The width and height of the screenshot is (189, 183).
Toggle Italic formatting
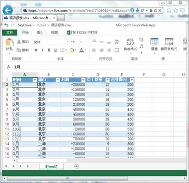pyautogui.click(x=42, y=50)
